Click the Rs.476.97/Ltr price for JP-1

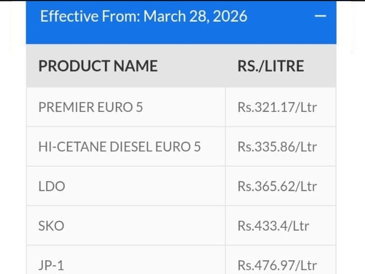[277, 265]
